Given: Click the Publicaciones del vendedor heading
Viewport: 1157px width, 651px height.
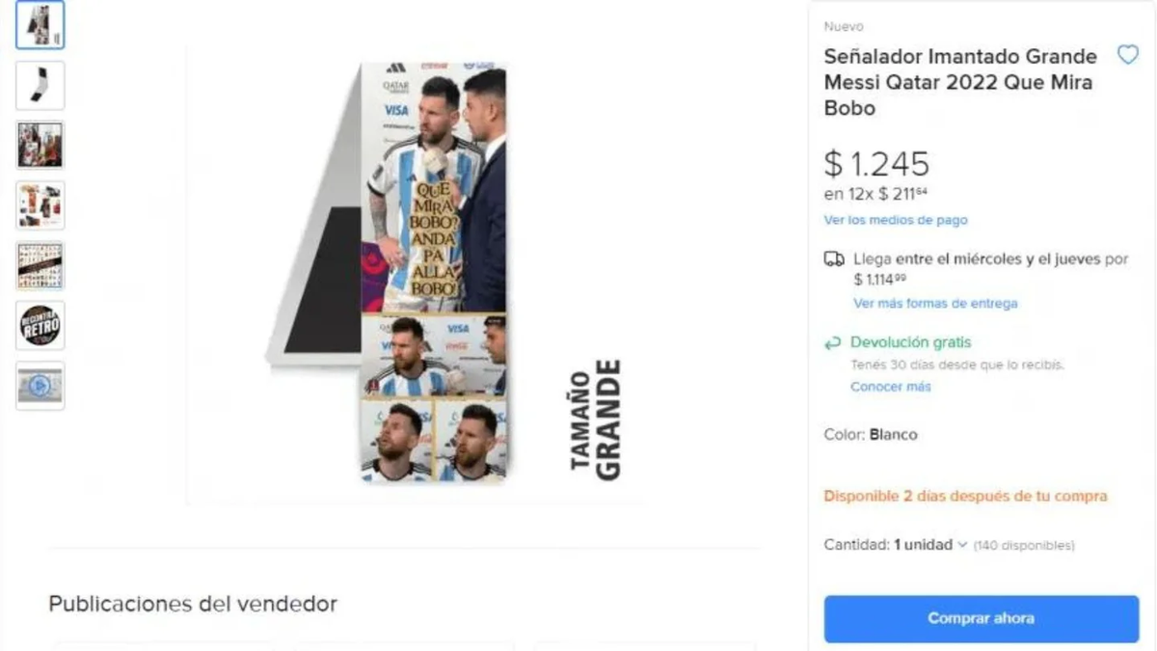Looking at the screenshot, I should click(193, 604).
